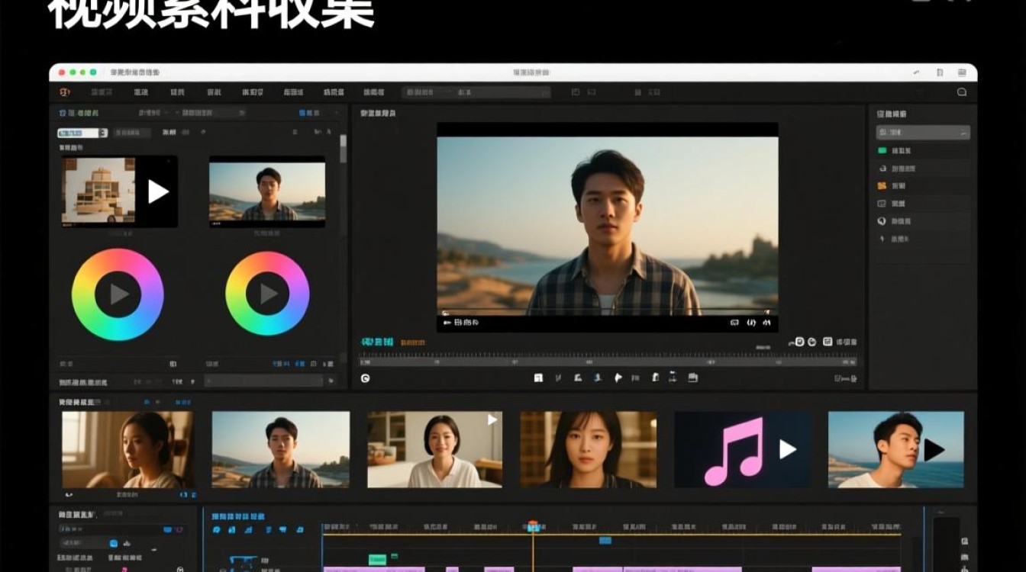The height and width of the screenshot is (572, 1026).
Task: Play the clip of the man in white t-shirt by the sea
Action: tap(934, 450)
